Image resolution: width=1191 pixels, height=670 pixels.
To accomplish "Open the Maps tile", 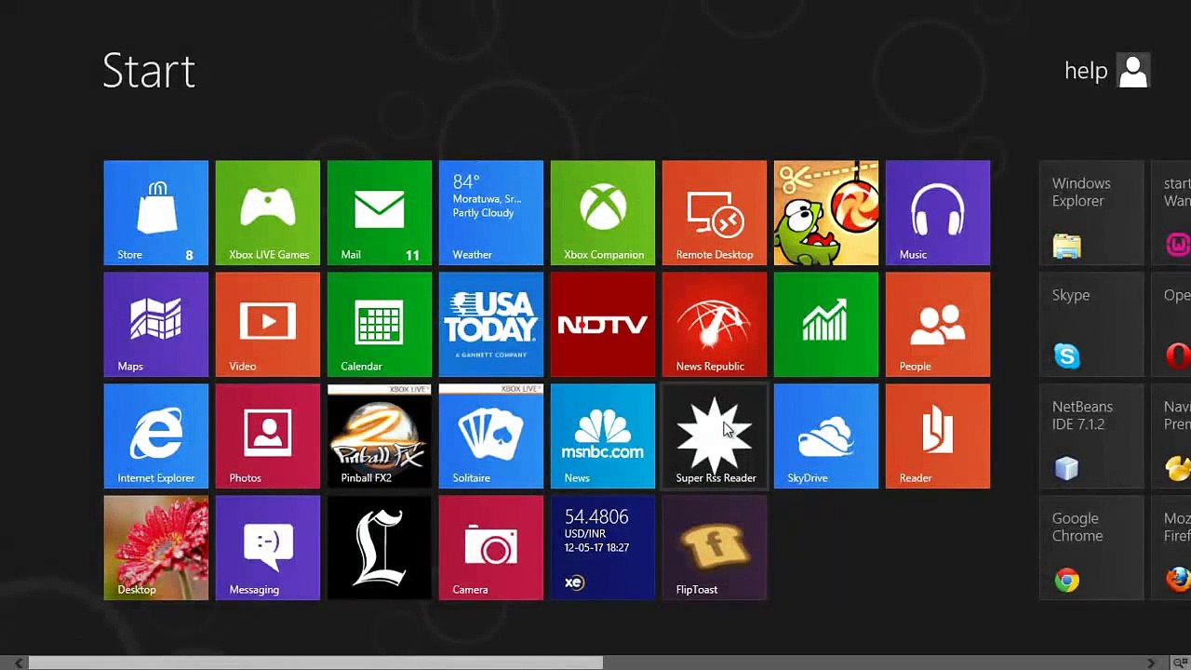I will pyautogui.click(x=155, y=325).
